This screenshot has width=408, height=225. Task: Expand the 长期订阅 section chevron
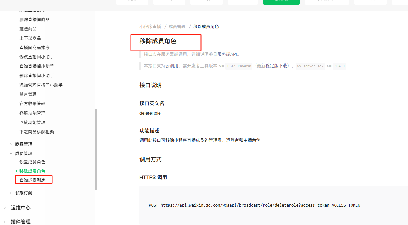pos(11,193)
